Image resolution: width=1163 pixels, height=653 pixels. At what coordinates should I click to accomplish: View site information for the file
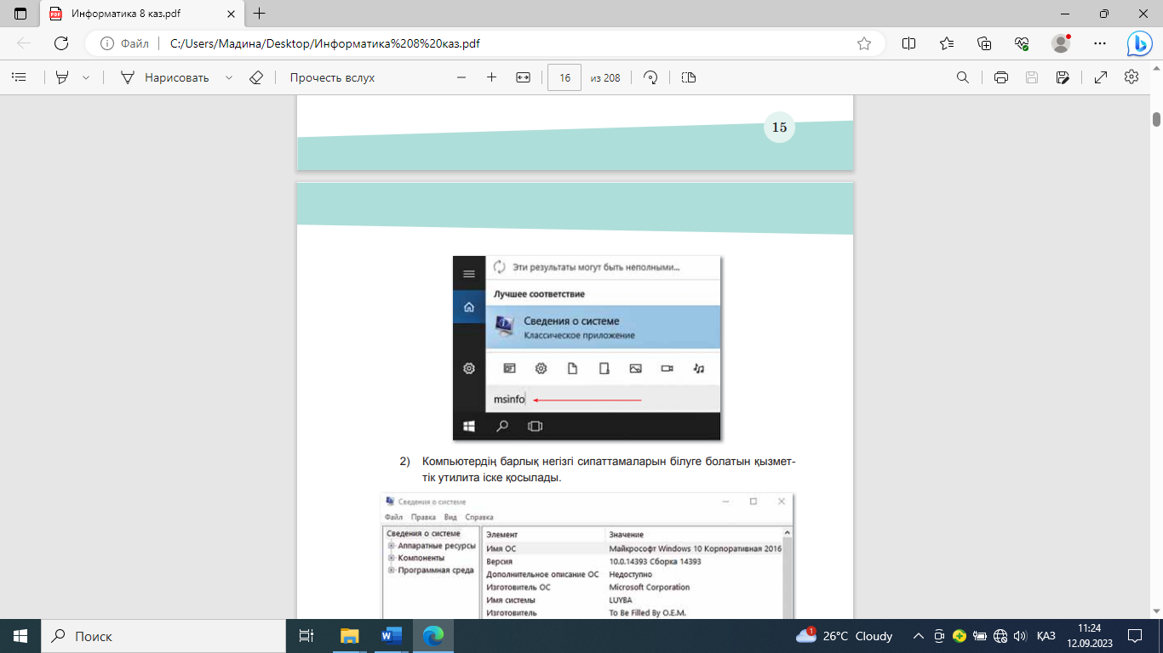pos(124,43)
